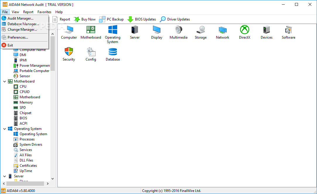This screenshot has height=194, width=317.
Task: Open the Software category icon
Action: click(289, 32)
